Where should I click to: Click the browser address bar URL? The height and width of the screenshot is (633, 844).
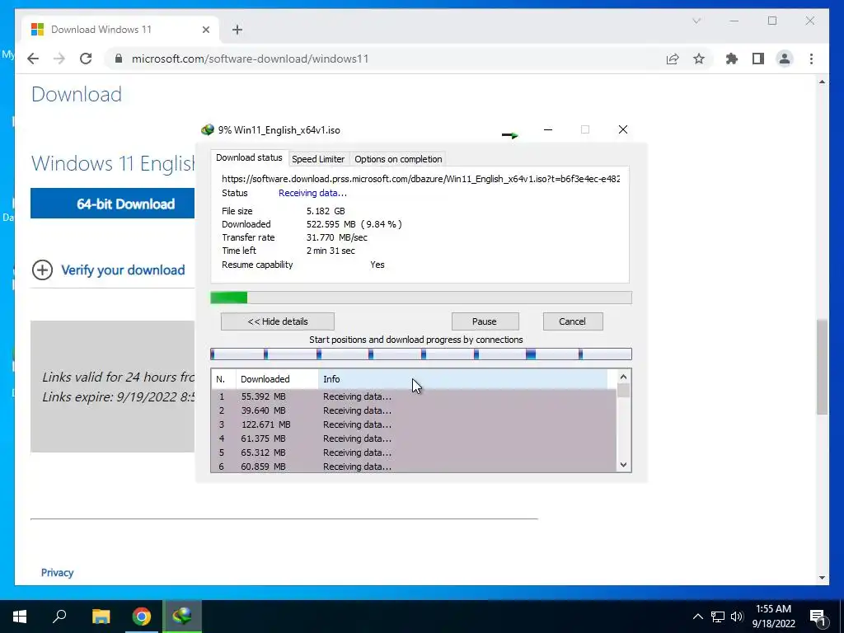click(250, 59)
